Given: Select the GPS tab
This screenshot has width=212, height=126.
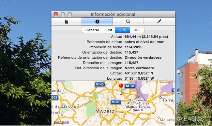Looking at the screenshot, I should [122, 30].
